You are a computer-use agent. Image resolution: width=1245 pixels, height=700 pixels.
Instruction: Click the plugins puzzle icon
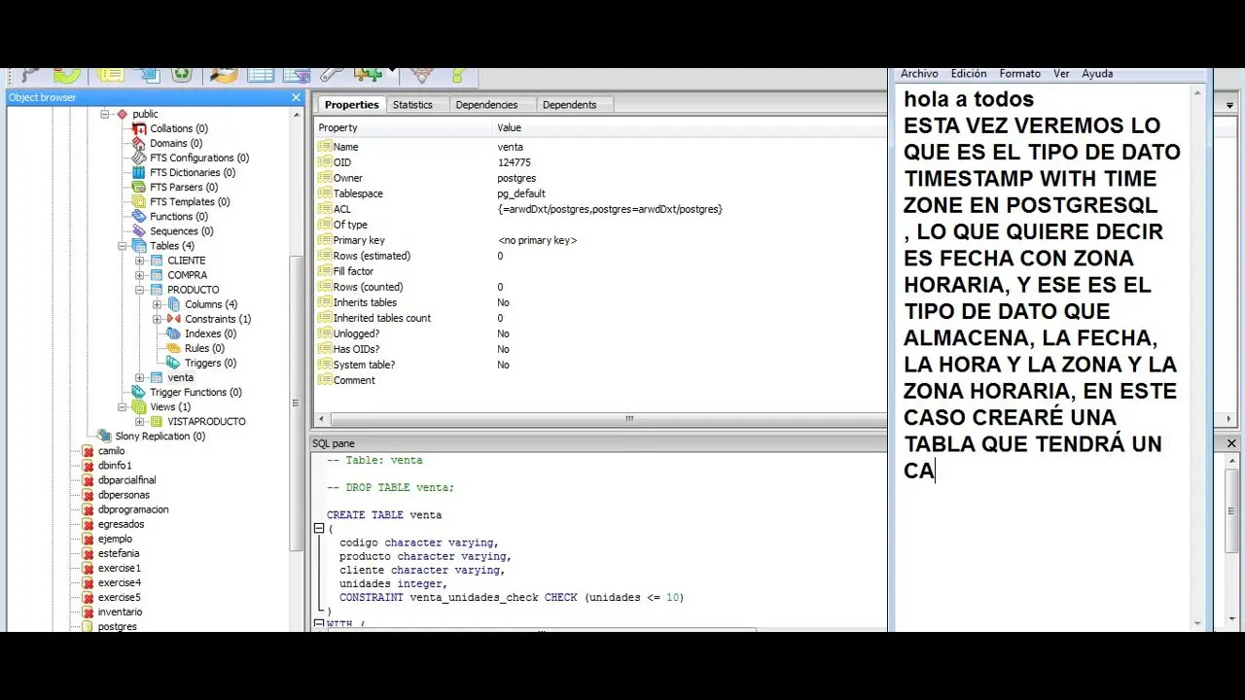(369, 75)
